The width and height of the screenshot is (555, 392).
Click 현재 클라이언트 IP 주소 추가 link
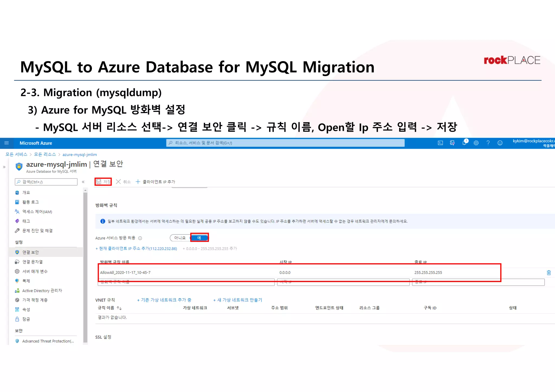point(136,249)
